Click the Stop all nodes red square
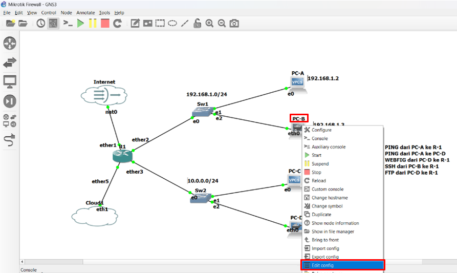This screenshot has height=273, width=457. 105,24
